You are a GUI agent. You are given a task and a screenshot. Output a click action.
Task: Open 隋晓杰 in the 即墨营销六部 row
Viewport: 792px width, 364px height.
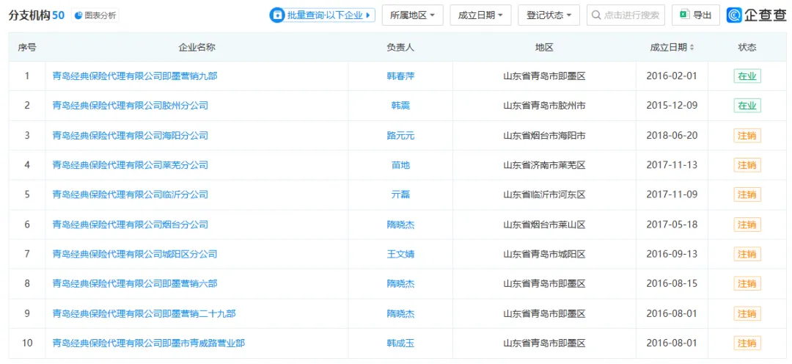point(400,283)
